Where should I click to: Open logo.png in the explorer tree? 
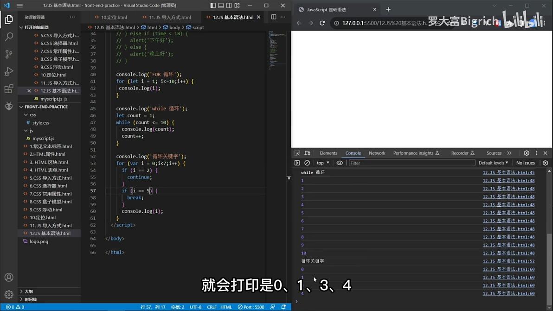(39, 241)
